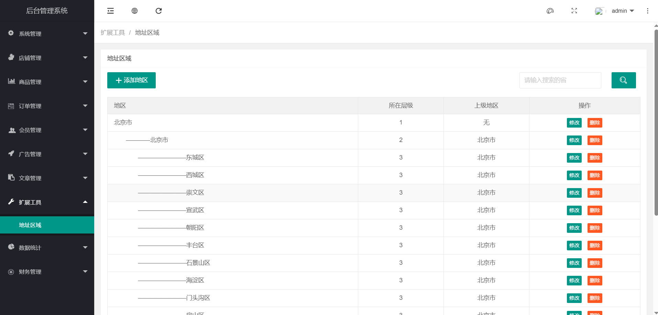Click the magnifier search button
The height and width of the screenshot is (315, 658).
tap(623, 80)
